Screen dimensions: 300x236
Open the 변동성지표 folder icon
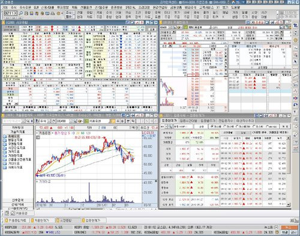point(5,140)
